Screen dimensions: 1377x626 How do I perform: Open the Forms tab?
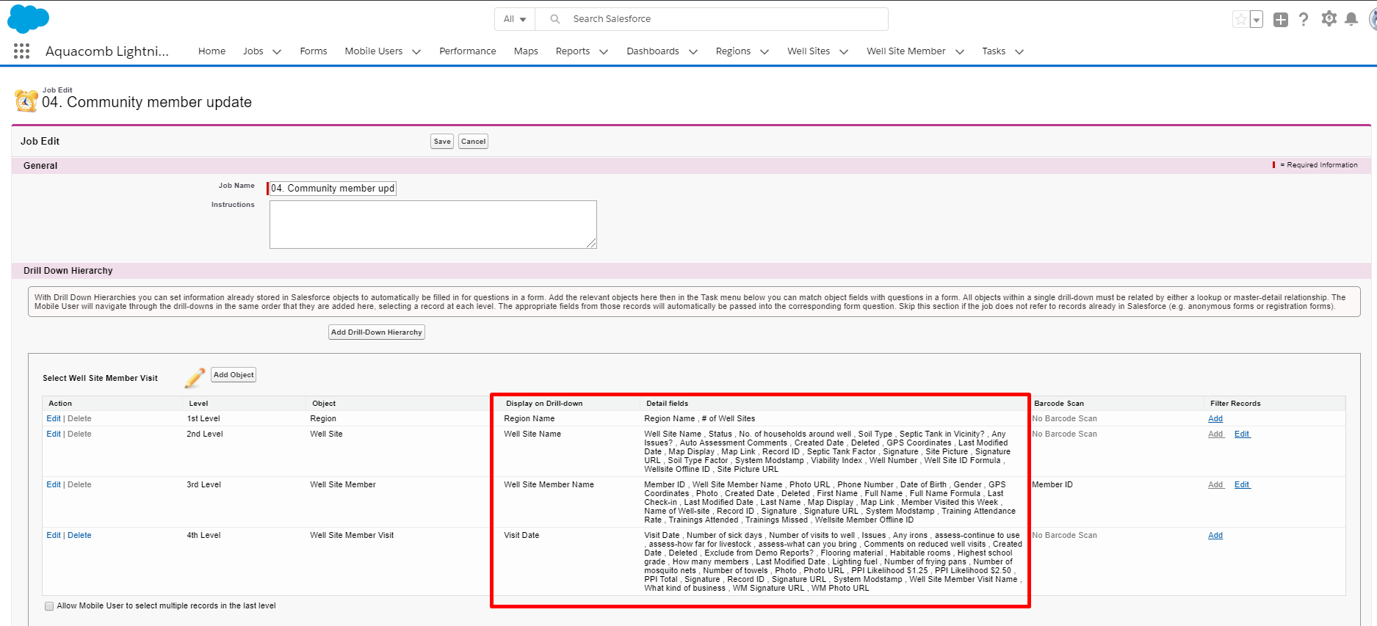pyautogui.click(x=314, y=51)
